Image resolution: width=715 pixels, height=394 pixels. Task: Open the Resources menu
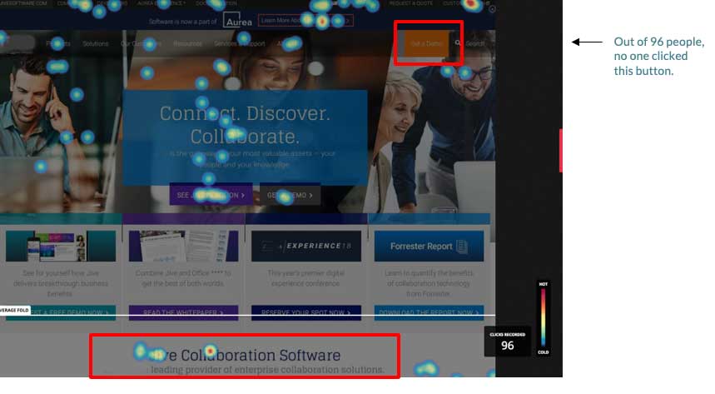click(x=187, y=44)
